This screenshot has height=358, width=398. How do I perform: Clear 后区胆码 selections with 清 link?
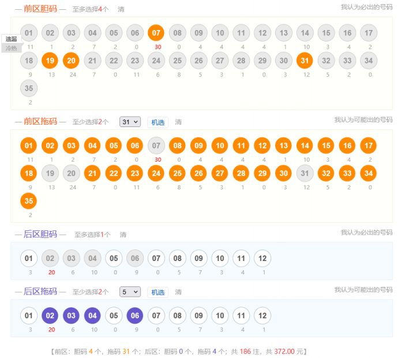(x=123, y=234)
